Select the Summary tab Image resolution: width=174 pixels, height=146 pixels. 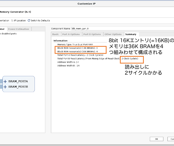point(130,34)
